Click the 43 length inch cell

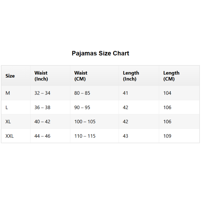pyautogui.click(x=125, y=136)
